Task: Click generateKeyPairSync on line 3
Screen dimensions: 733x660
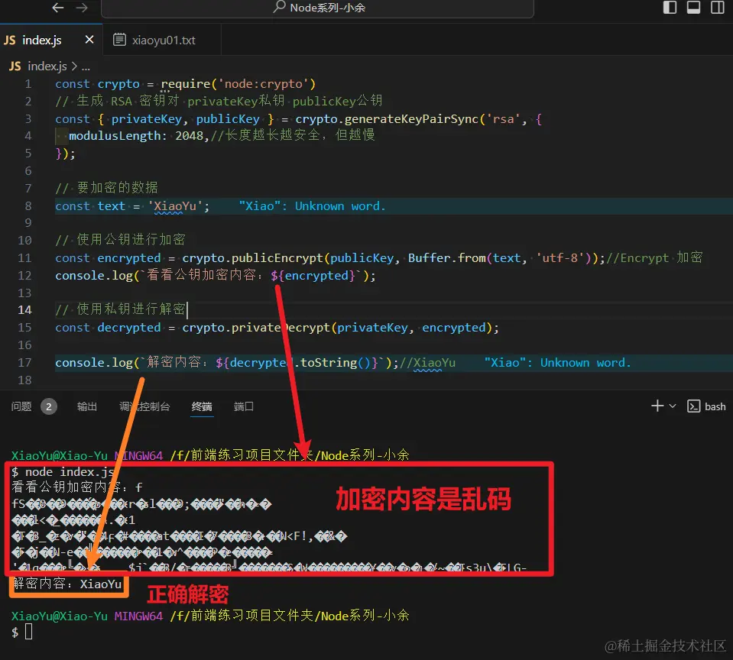Action: click(x=411, y=118)
